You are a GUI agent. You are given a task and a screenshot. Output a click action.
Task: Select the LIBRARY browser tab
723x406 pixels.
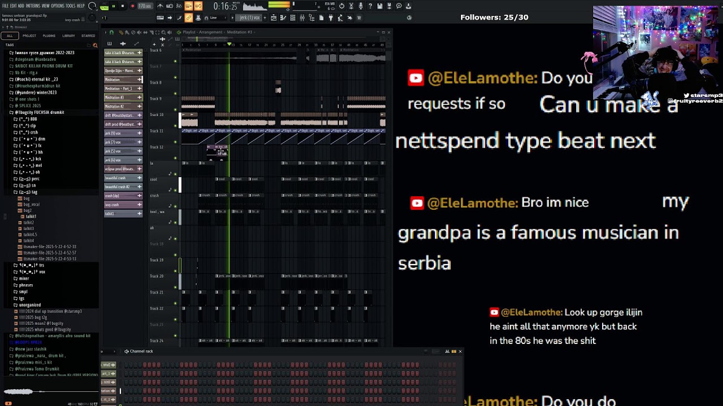68,36
